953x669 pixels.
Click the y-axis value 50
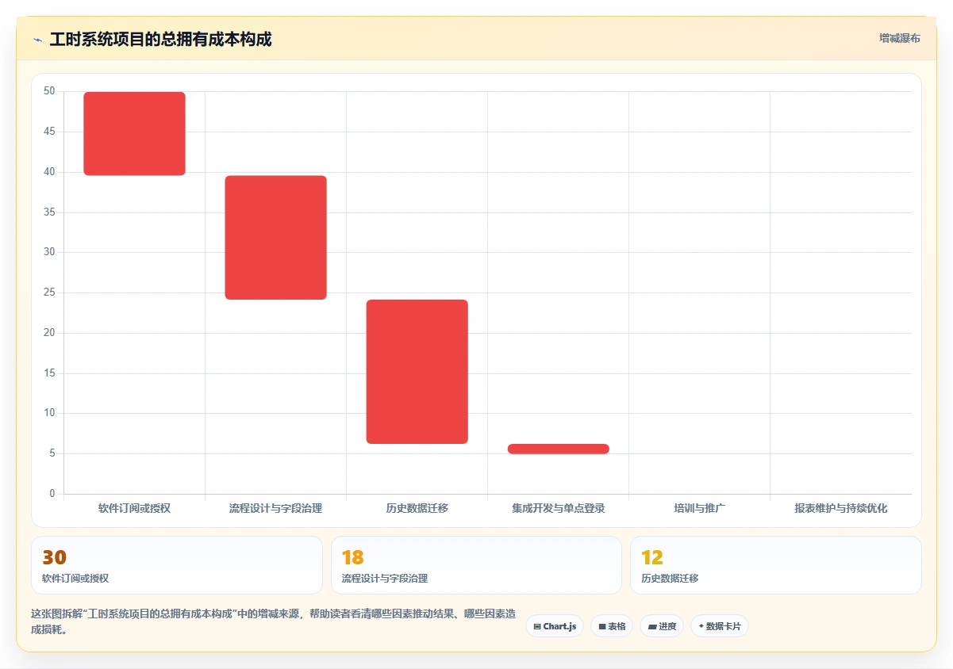(x=49, y=91)
